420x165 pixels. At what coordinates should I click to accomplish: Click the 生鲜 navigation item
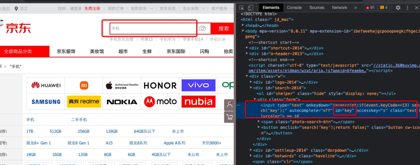tap(147, 51)
